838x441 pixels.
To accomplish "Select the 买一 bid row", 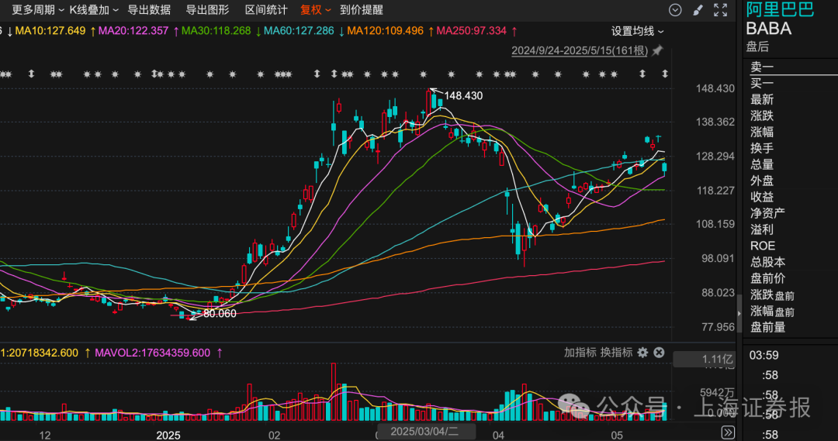I will pyautogui.click(x=762, y=83).
